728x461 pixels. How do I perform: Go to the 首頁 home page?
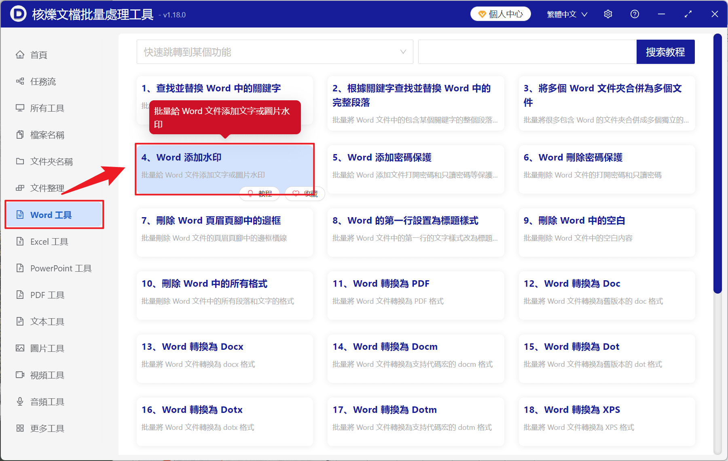point(39,55)
